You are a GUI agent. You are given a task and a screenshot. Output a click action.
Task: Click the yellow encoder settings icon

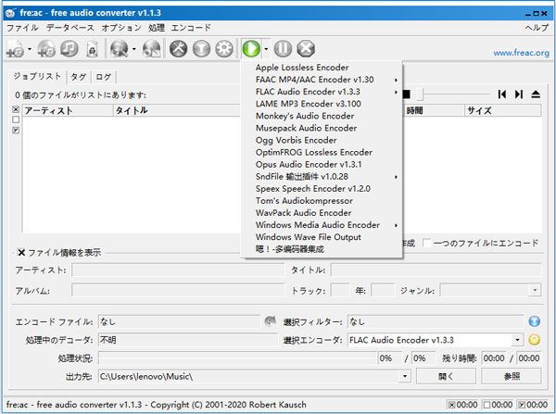pyautogui.click(x=534, y=340)
